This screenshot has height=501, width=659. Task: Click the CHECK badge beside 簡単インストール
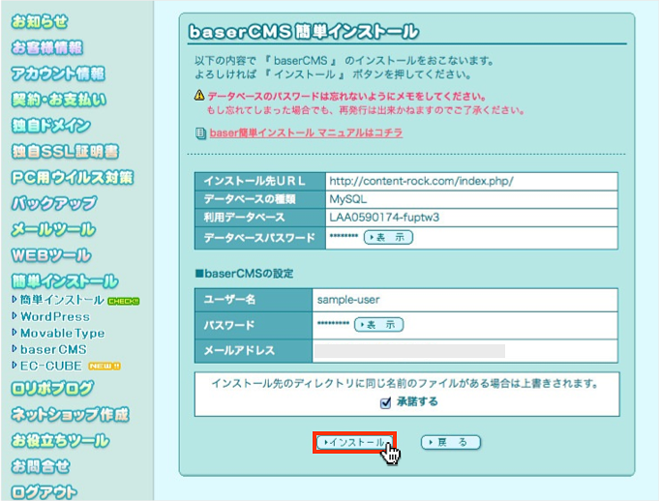click(x=124, y=301)
